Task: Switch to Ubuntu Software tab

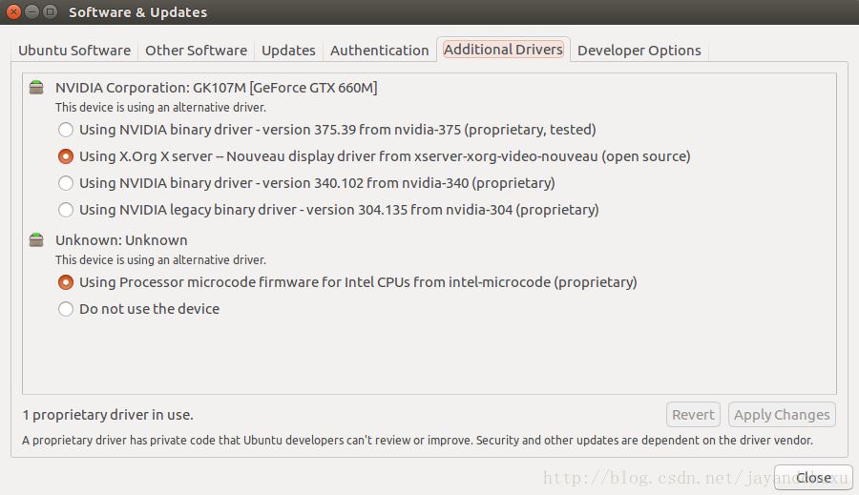Action: coord(74,51)
